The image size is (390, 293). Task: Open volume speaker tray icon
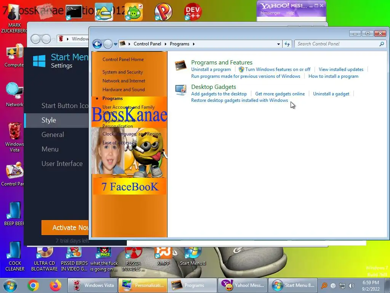click(351, 286)
